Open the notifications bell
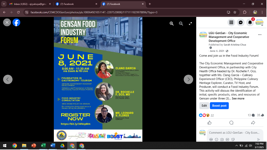 pyautogui.click(x=250, y=23)
